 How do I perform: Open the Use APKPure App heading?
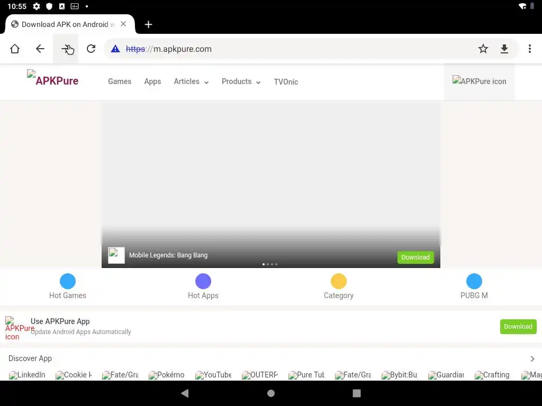(x=60, y=321)
